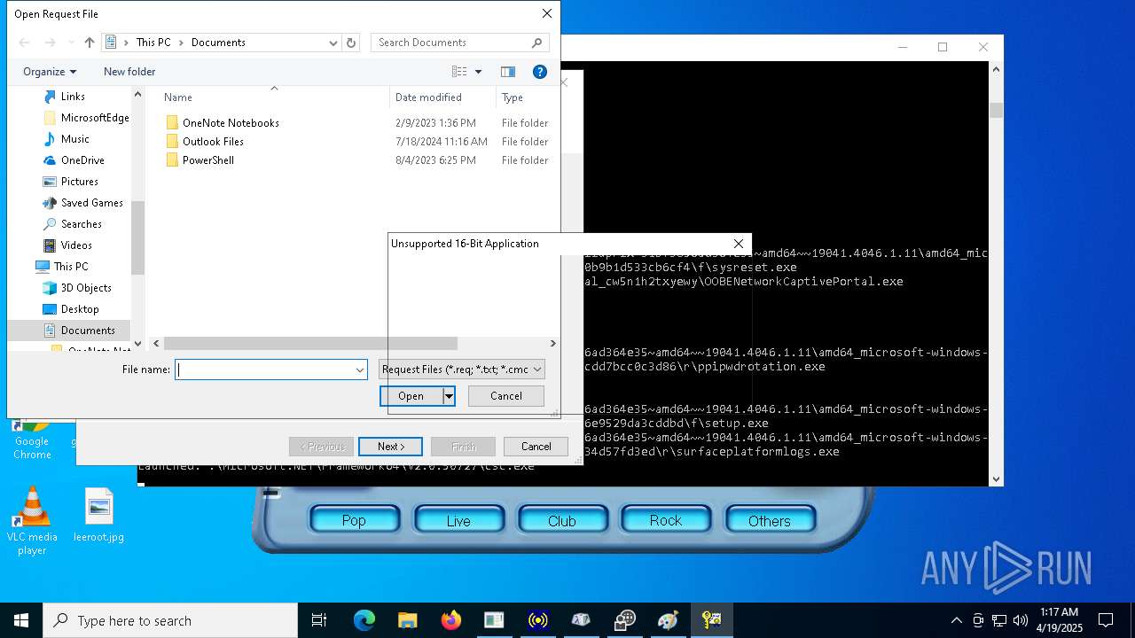This screenshot has height=638, width=1135.
Task: Select the Others genre button
Action: pos(770,521)
